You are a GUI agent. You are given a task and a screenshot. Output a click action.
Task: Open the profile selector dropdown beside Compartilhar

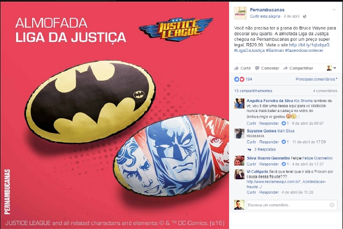331,68
